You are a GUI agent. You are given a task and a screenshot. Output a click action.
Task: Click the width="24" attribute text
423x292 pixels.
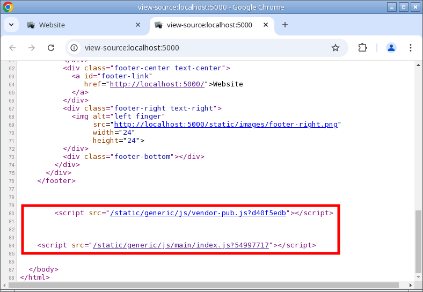tap(114, 133)
